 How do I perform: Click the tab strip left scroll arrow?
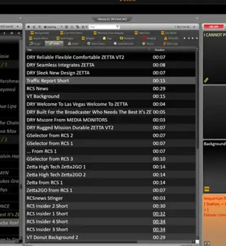[189, 38]
